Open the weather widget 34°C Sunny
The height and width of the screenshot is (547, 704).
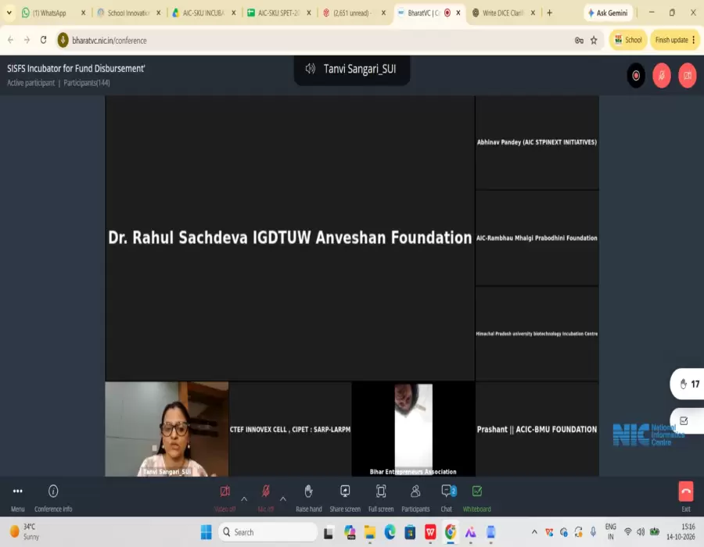(25, 531)
